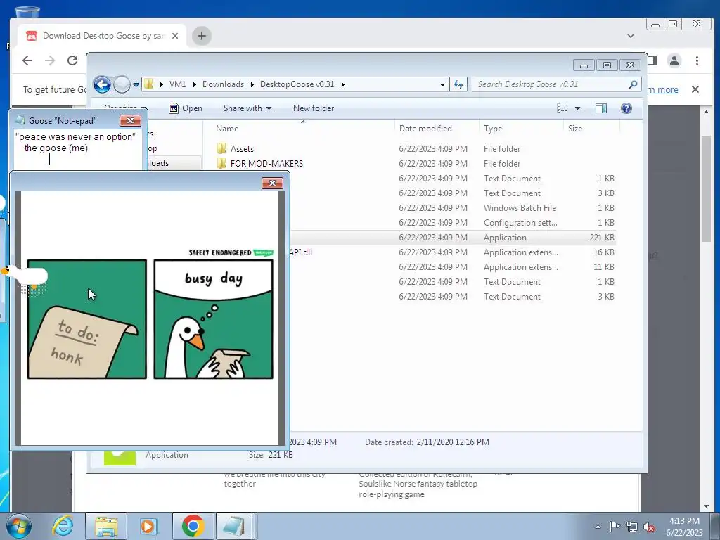This screenshot has height=540, width=720.
Task: Click the Explorer refresh button
Action: coord(458,84)
